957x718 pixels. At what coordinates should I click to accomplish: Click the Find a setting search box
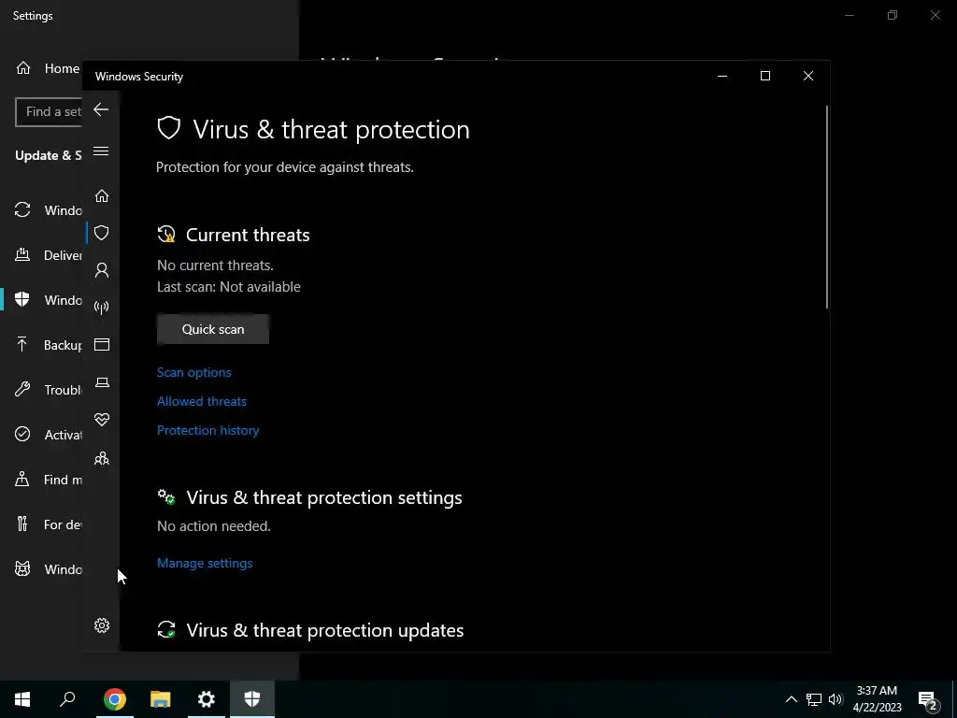(49, 112)
